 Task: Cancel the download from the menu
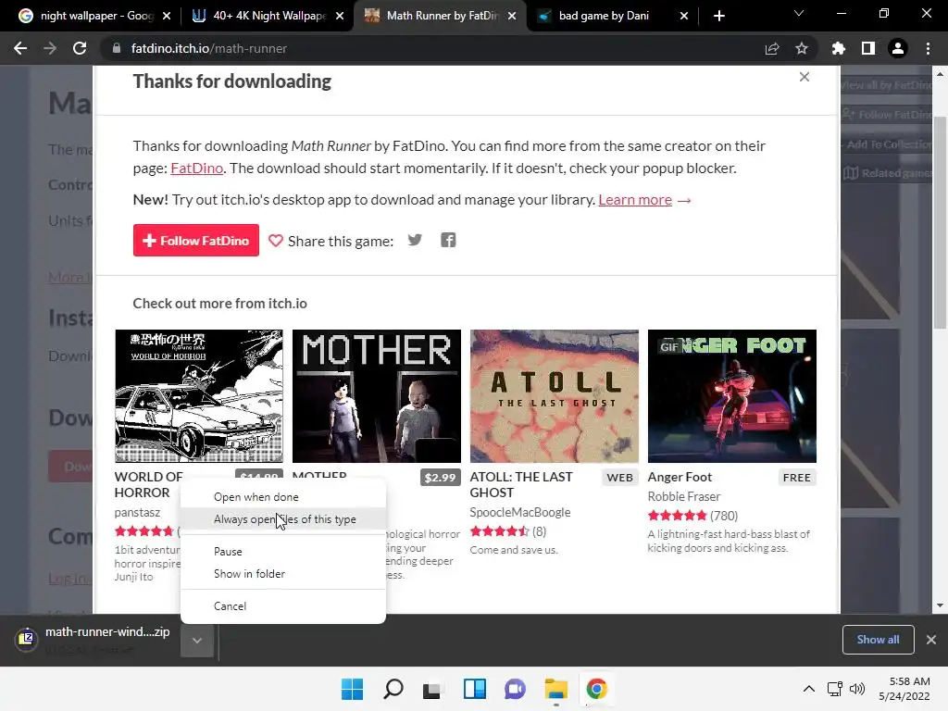pyautogui.click(x=283, y=605)
